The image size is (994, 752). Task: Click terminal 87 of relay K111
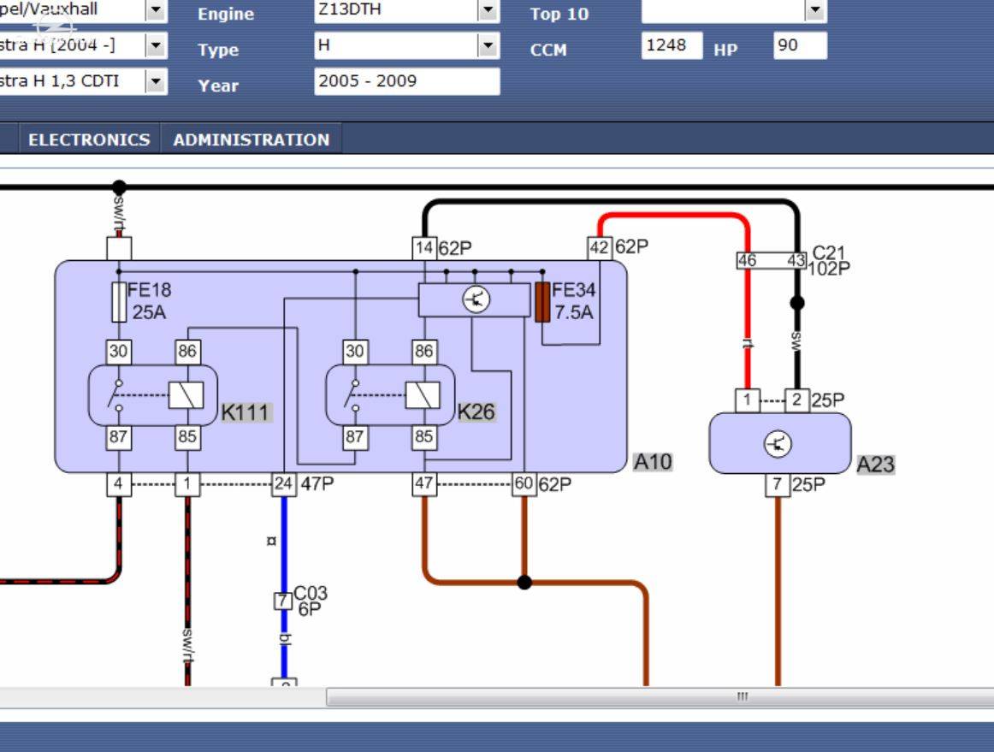point(119,437)
